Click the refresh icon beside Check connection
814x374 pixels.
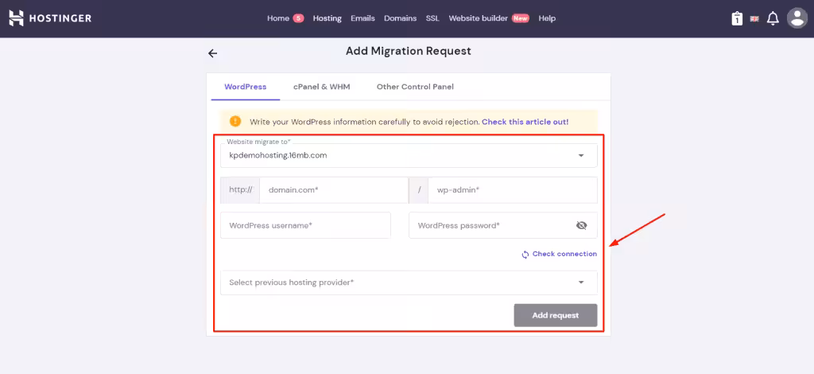tap(525, 255)
